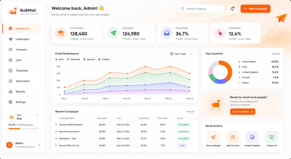Image resolution: width=291 pixels, height=159 pixels.
Task: Click the Others 15.5% legend entry
Action: [x=259, y=83]
